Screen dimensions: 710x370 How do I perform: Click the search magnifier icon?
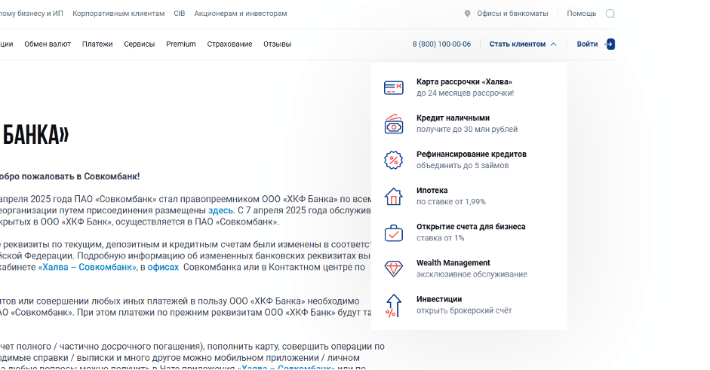pyautogui.click(x=610, y=14)
